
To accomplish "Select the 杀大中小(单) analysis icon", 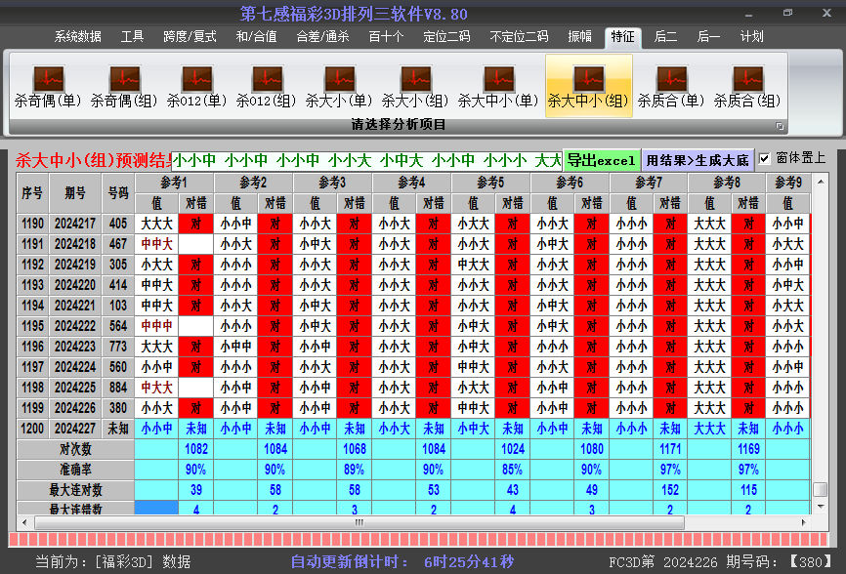I will pos(498,84).
